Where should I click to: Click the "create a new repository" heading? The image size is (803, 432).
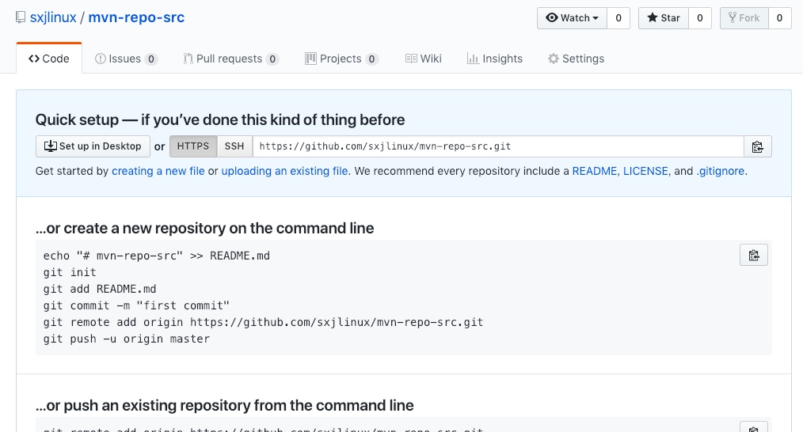205,229
